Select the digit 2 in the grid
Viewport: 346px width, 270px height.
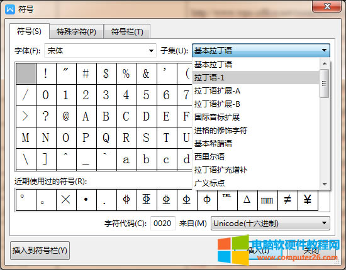click(x=86, y=95)
